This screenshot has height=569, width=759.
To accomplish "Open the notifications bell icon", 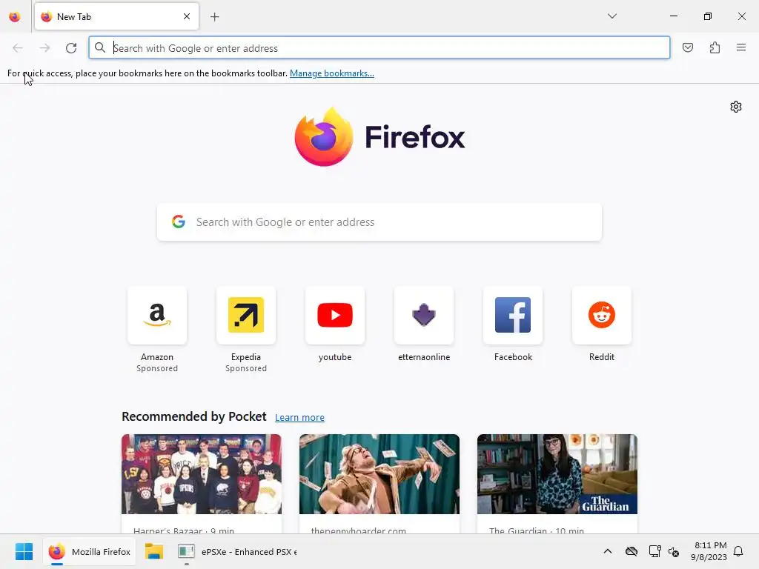I will click(738, 551).
